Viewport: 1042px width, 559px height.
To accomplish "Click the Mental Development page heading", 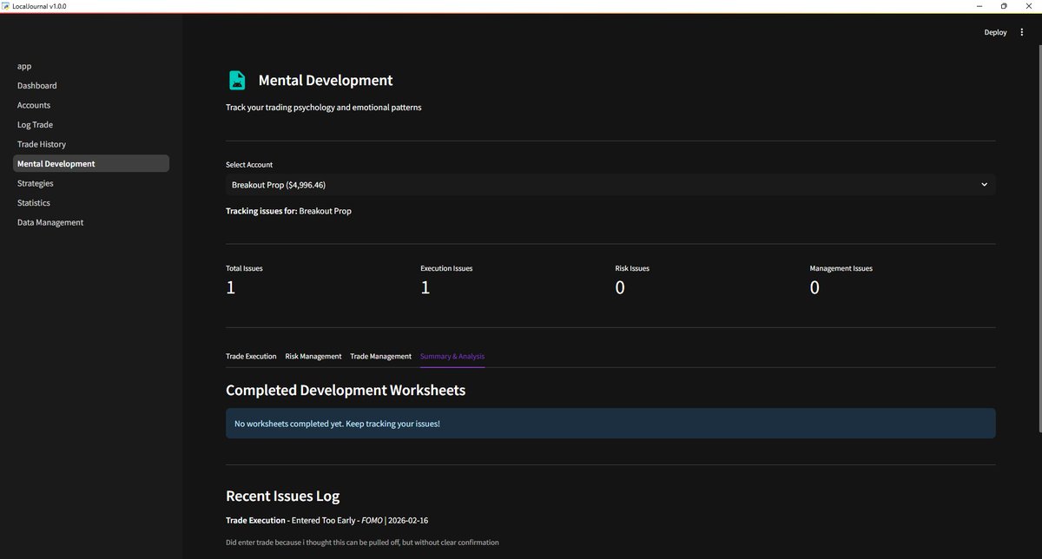I will (326, 80).
